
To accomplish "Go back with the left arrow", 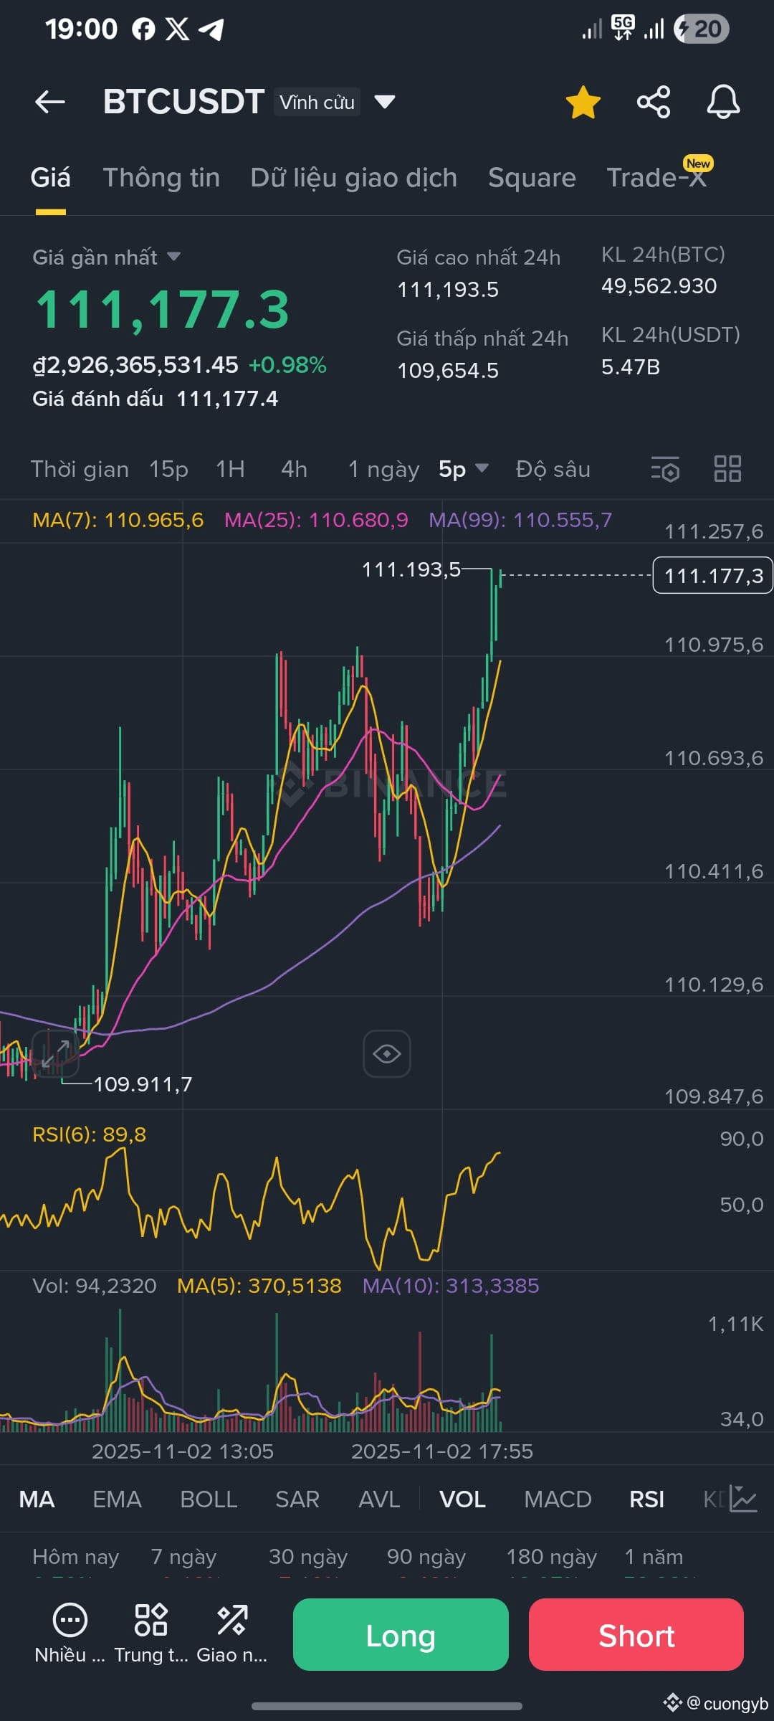I will point(50,102).
